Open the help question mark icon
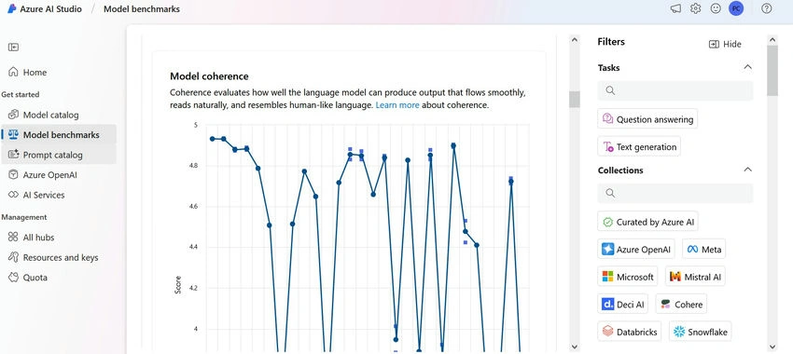This screenshot has height=354, width=793. point(767,8)
